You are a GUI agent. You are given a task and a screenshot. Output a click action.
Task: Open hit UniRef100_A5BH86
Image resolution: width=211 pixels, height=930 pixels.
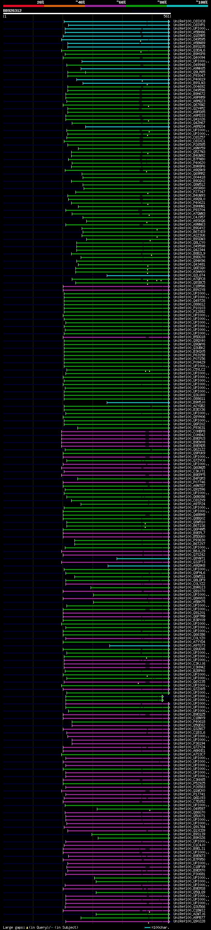(189, 32)
